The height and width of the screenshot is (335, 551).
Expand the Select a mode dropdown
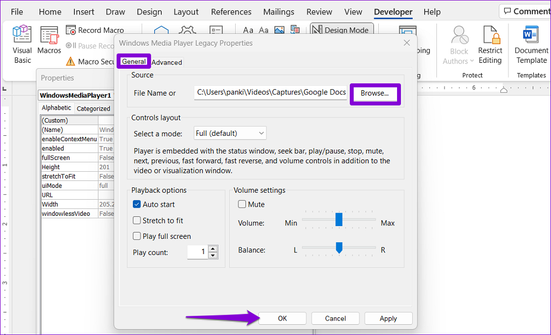click(x=230, y=133)
